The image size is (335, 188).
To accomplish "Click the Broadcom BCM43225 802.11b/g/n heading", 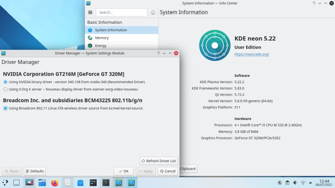I will (72, 100).
